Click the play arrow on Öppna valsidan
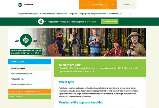The height and width of the screenshot is (108, 159). 103,22
